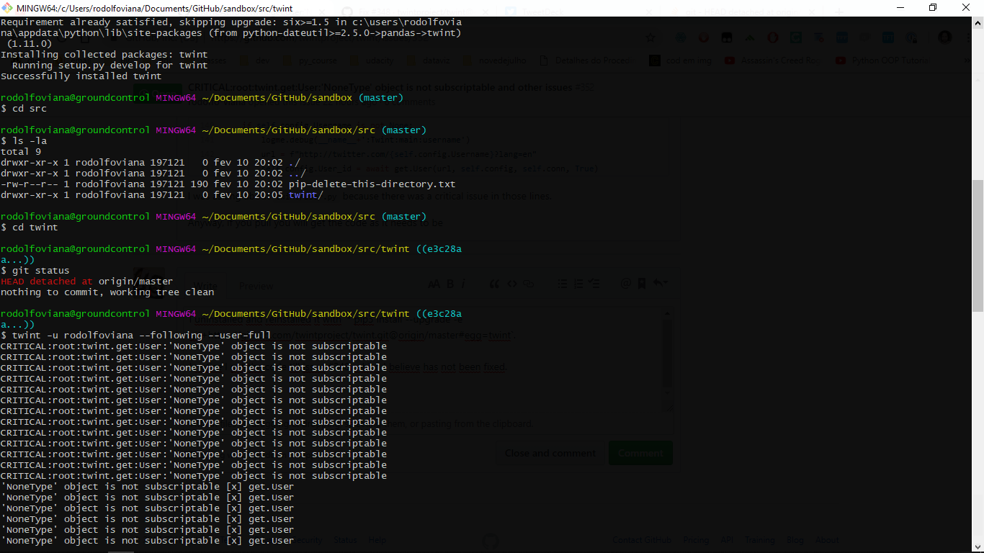
Task: Toggle the bookmark star in the address bar
Action: pyautogui.click(x=650, y=37)
